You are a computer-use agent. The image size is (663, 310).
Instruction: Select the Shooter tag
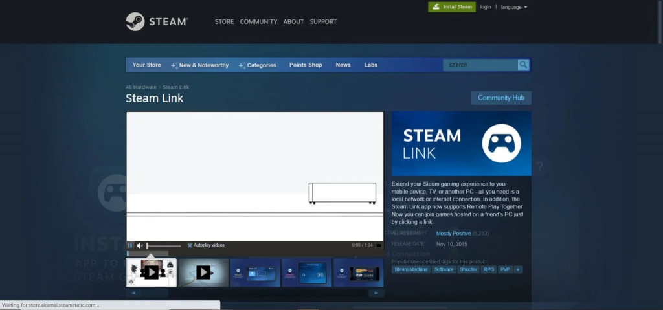tap(468, 269)
